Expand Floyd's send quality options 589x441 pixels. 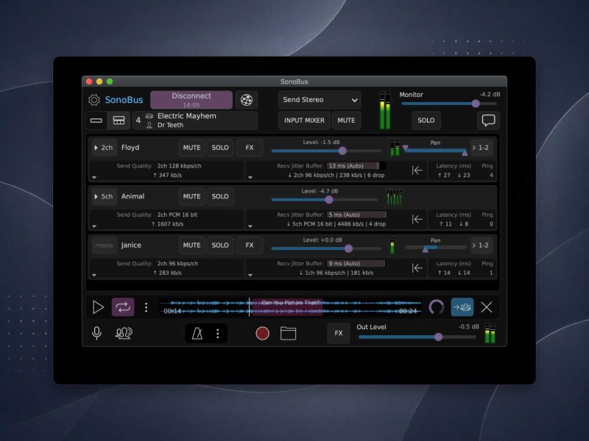pyautogui.click(x=94, y=177)
